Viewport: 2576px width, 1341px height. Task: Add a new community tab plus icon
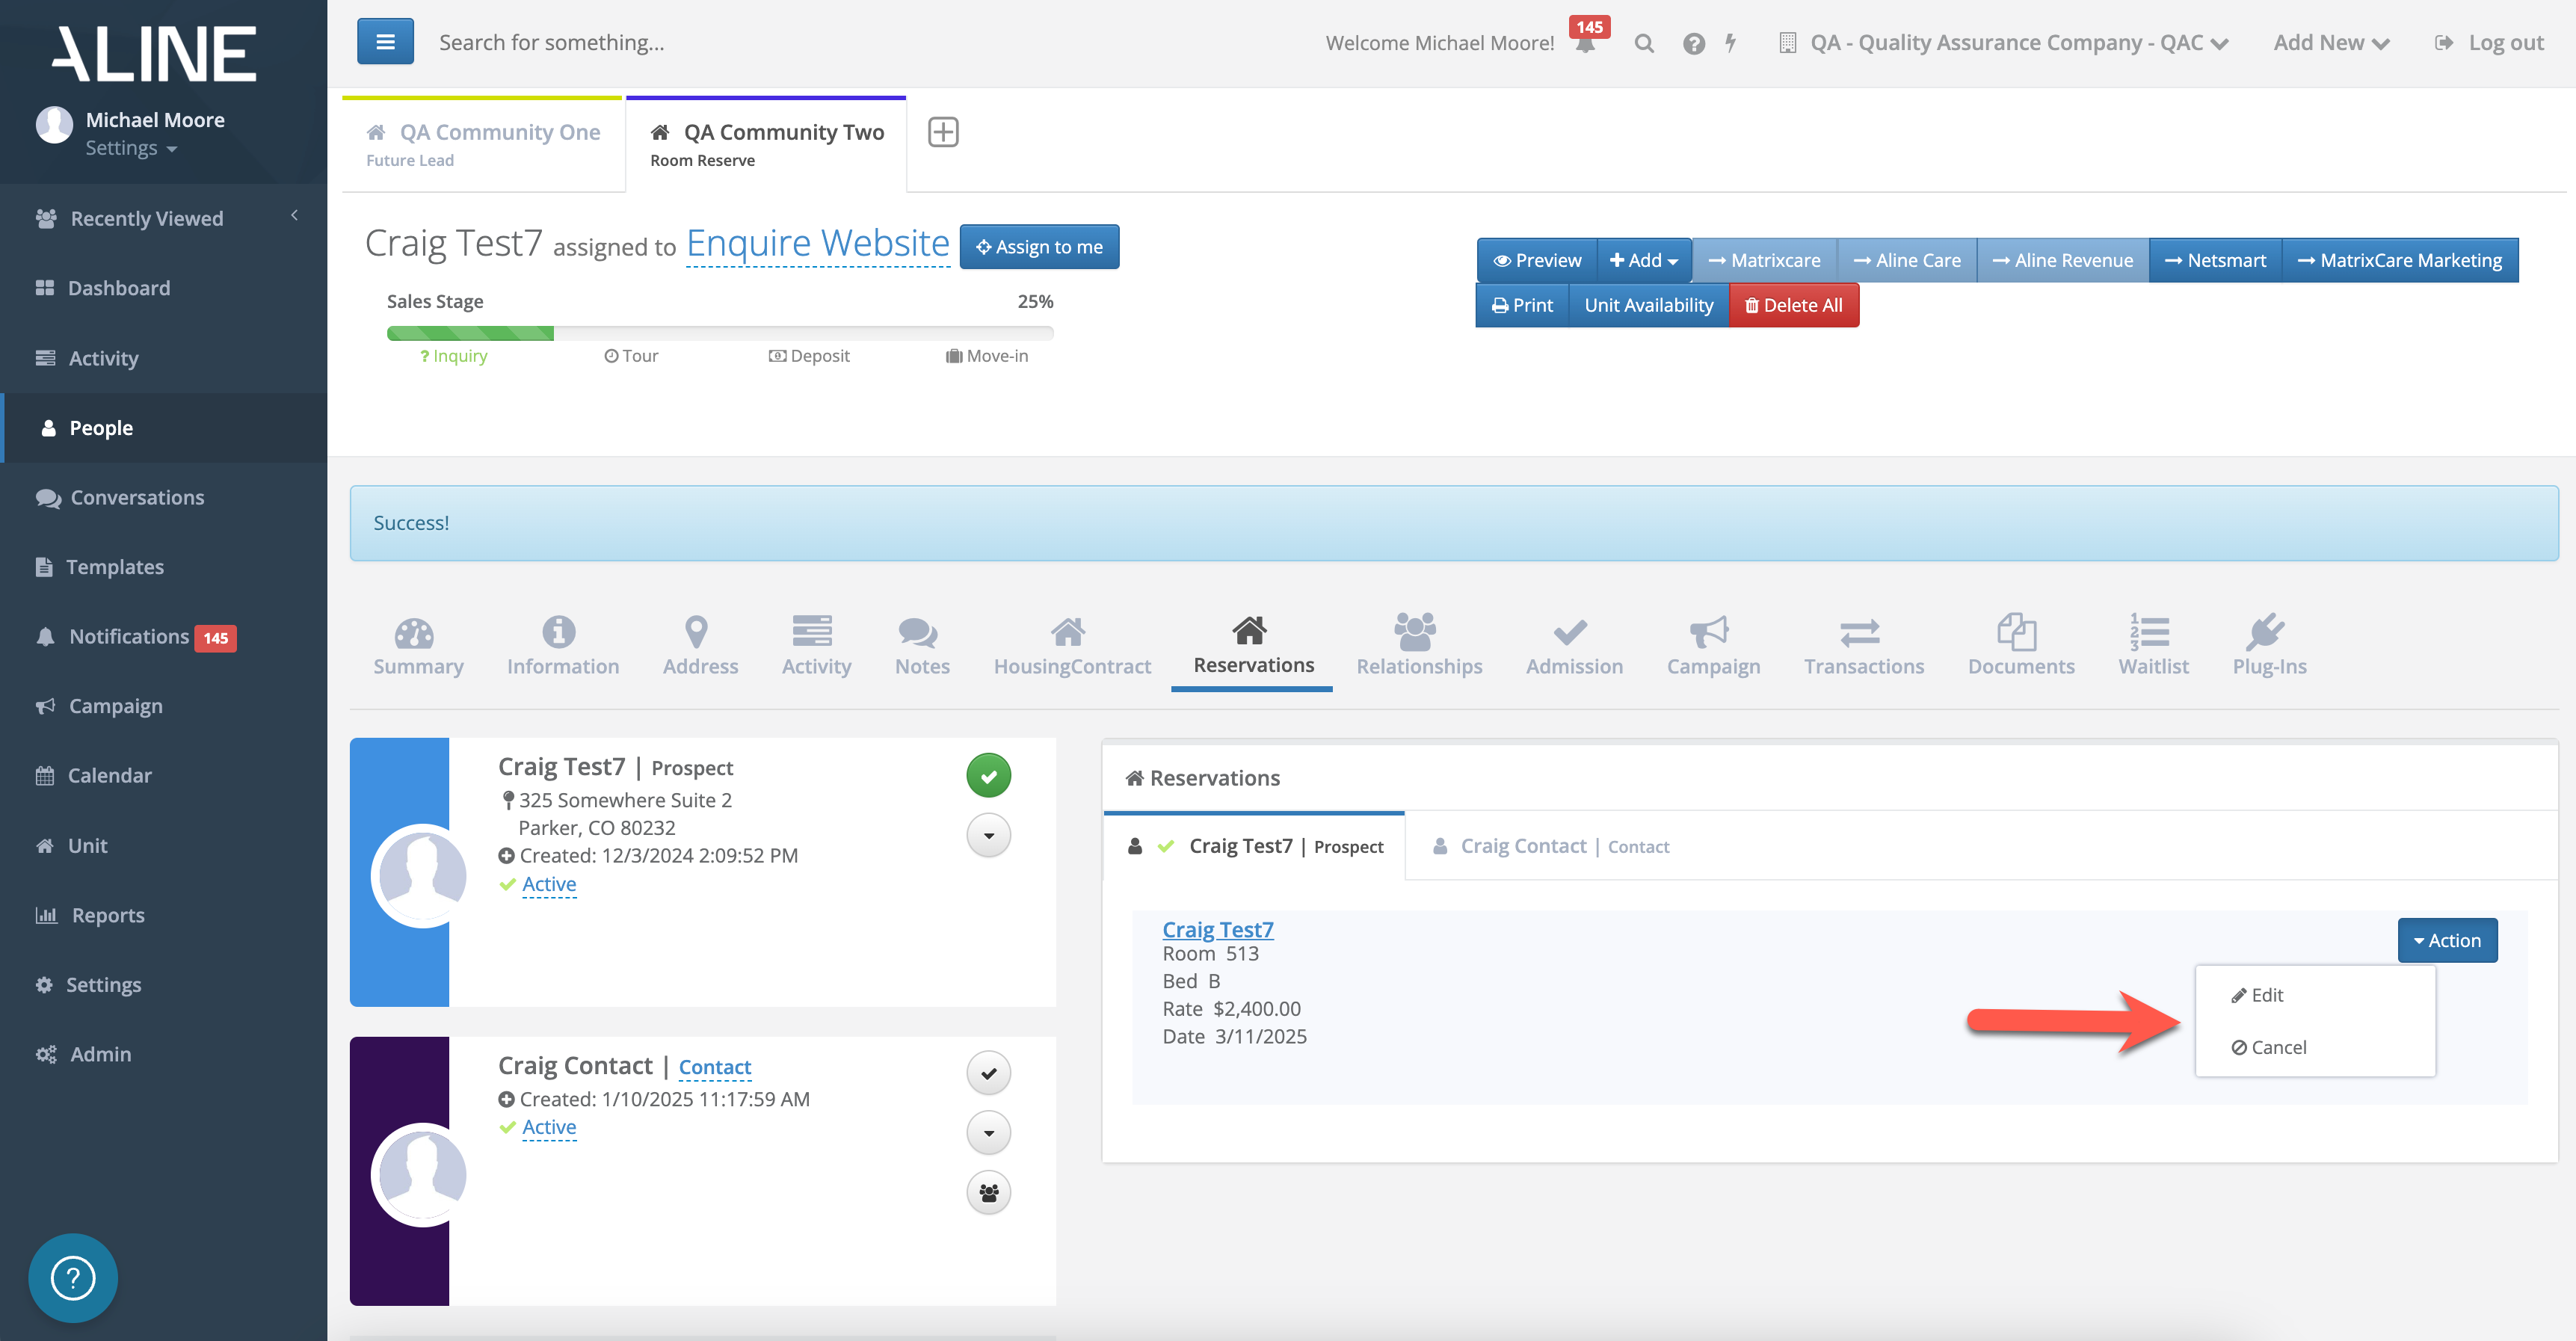point(943,132)
